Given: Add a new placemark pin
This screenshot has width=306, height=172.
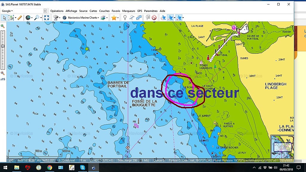Looking at the screenshot, I should coord(125,18).
